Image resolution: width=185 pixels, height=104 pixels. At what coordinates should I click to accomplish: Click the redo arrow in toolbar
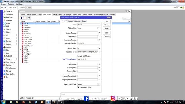[x=5, y=8]
